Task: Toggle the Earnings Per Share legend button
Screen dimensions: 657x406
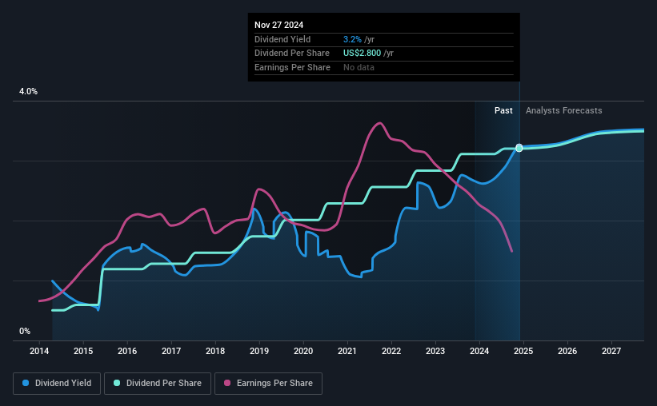Action: pos(268,384)
